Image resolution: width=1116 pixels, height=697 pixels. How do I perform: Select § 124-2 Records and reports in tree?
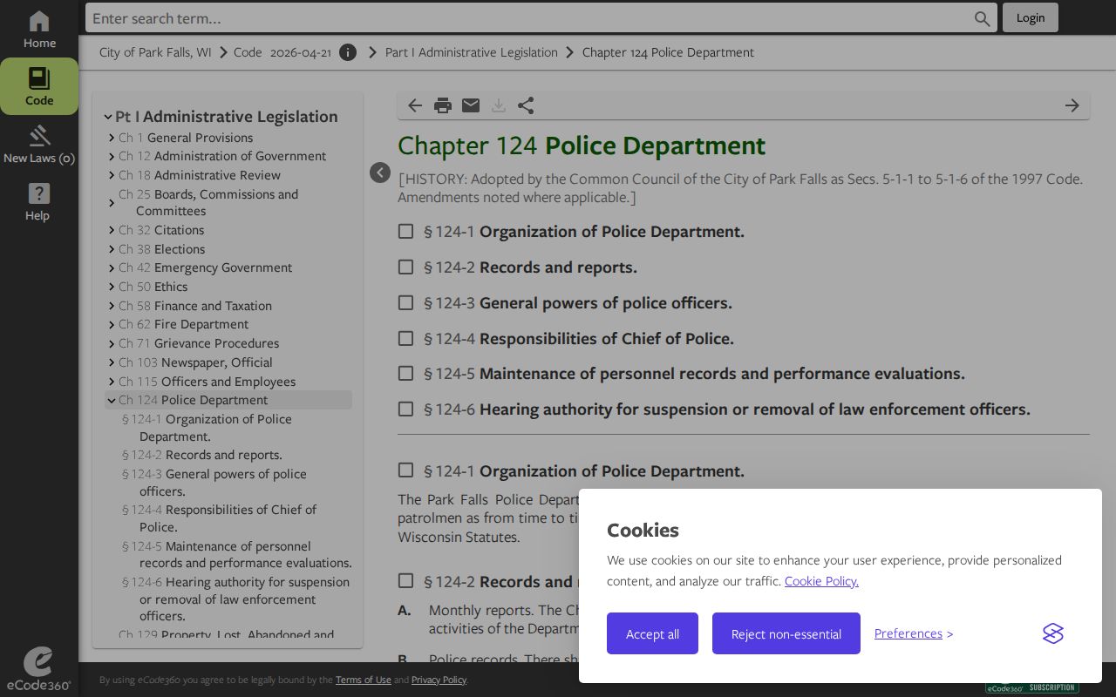[202, 455]
